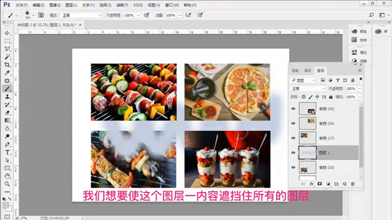The image size is (392, 220).
Task: Select the Brush tool in toolbox
Action: tap(7, 89)
